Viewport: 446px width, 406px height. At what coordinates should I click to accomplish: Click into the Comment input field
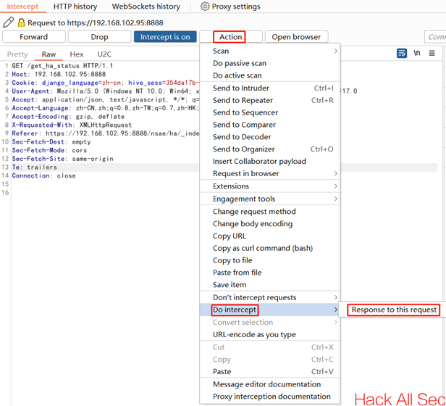click(x=435, y=37)
